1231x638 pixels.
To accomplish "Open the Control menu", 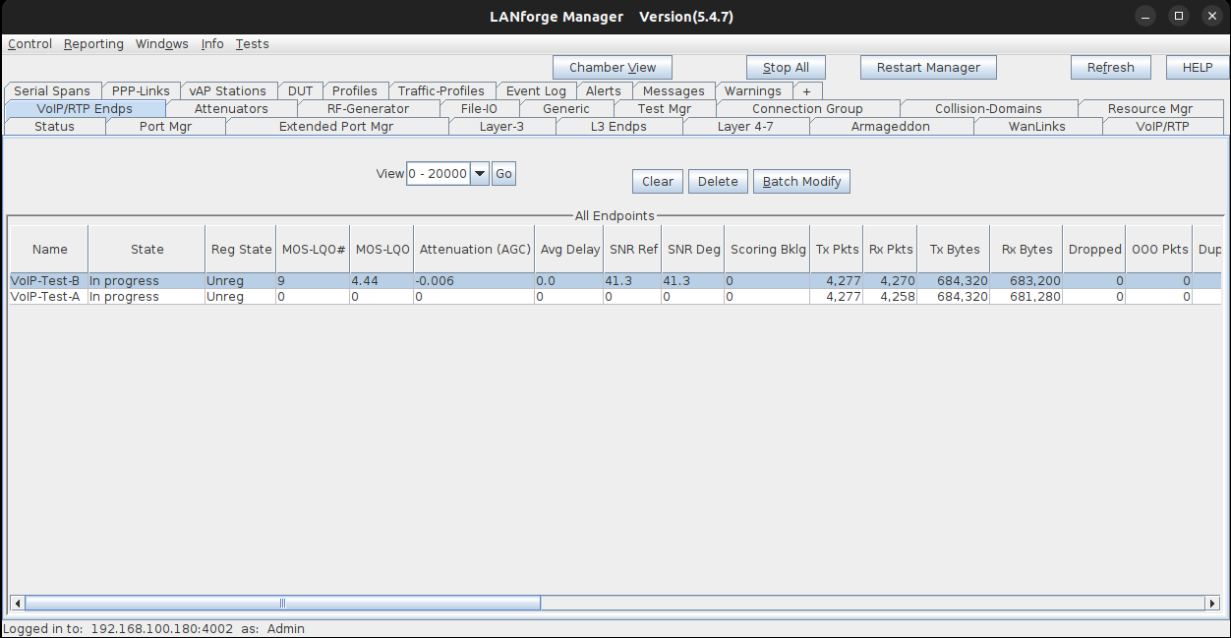I will click(x=29, y=44).
